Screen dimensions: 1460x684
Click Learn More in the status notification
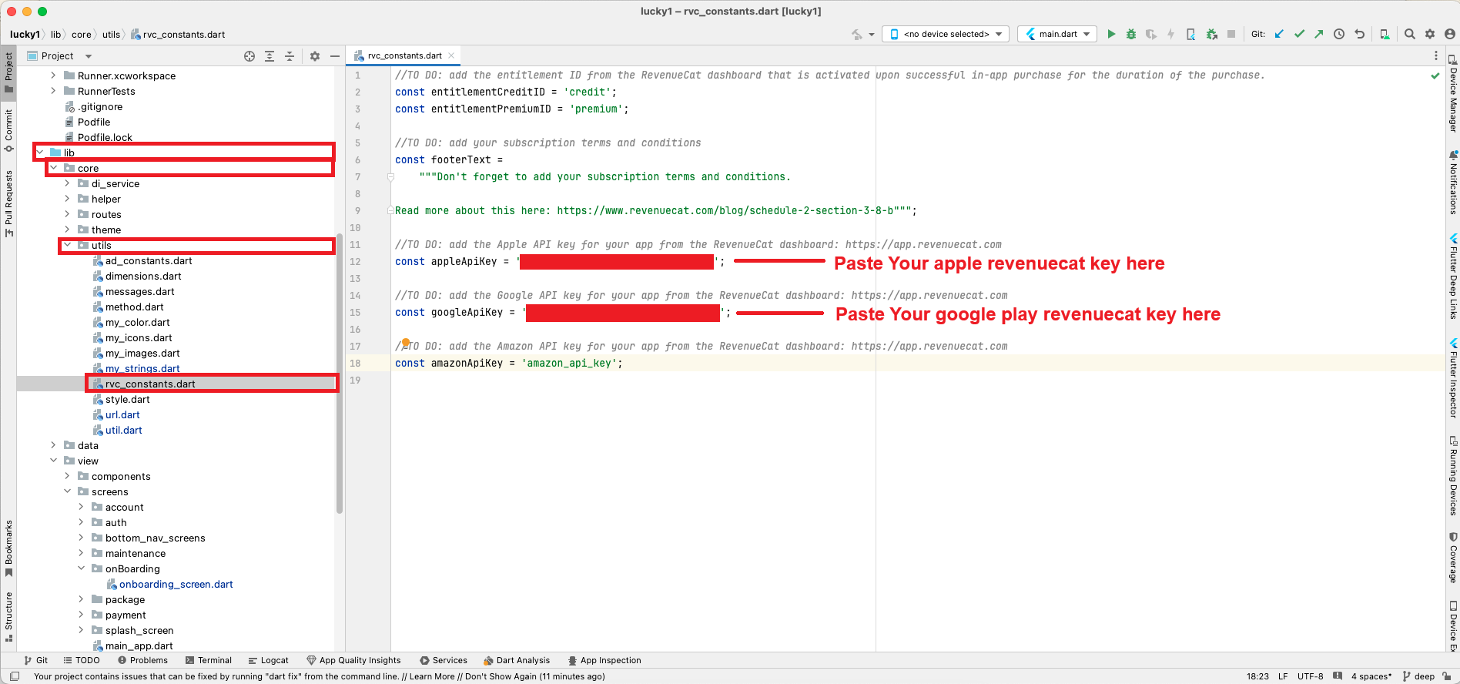coord(431,676)
